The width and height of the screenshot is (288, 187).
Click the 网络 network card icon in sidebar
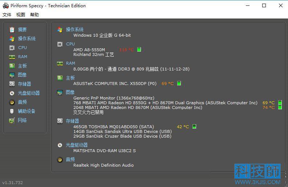tap(12, 121)
